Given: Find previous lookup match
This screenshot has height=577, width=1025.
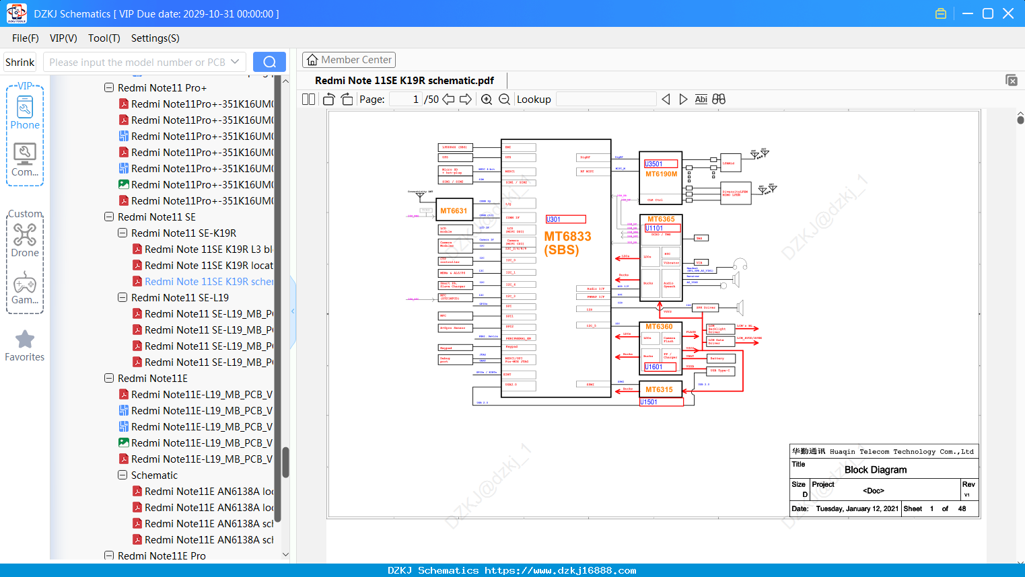Looking at the screenshot, I should pyautogui.click(x=666, y=100).
